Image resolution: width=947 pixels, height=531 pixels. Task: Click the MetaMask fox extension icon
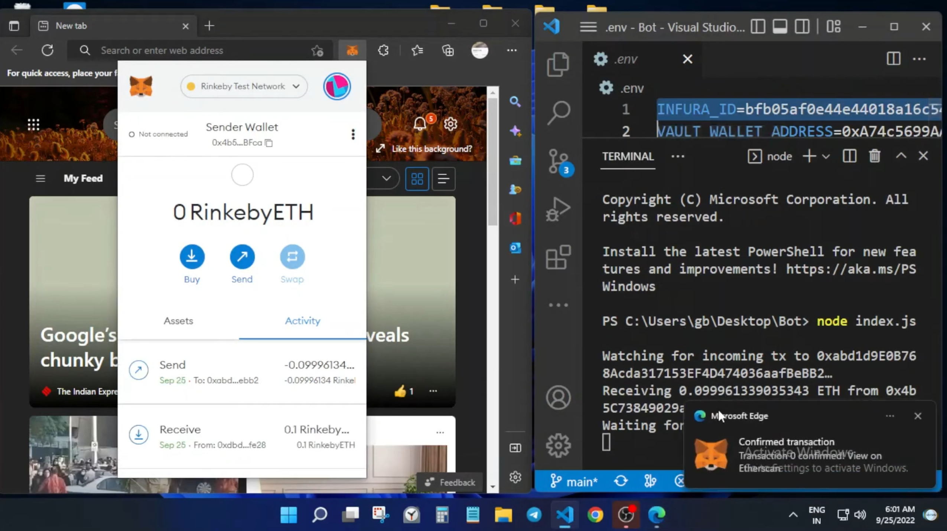352,50
